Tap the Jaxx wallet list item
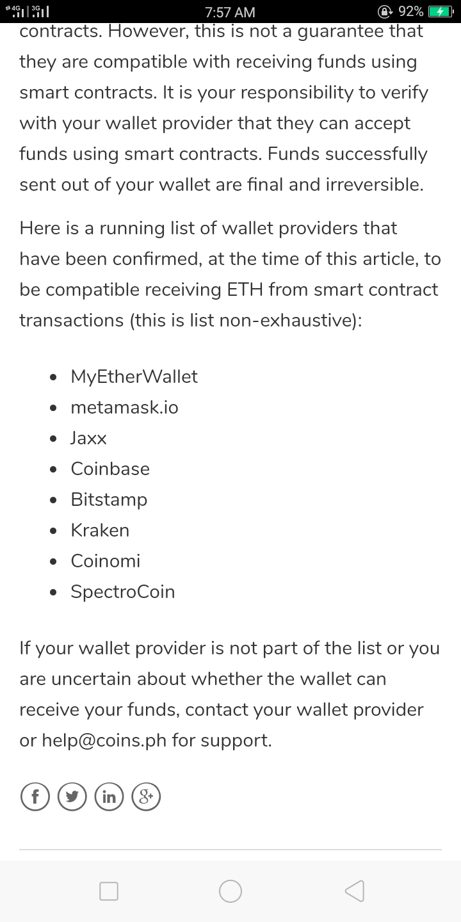 click(x=89, y=438)
